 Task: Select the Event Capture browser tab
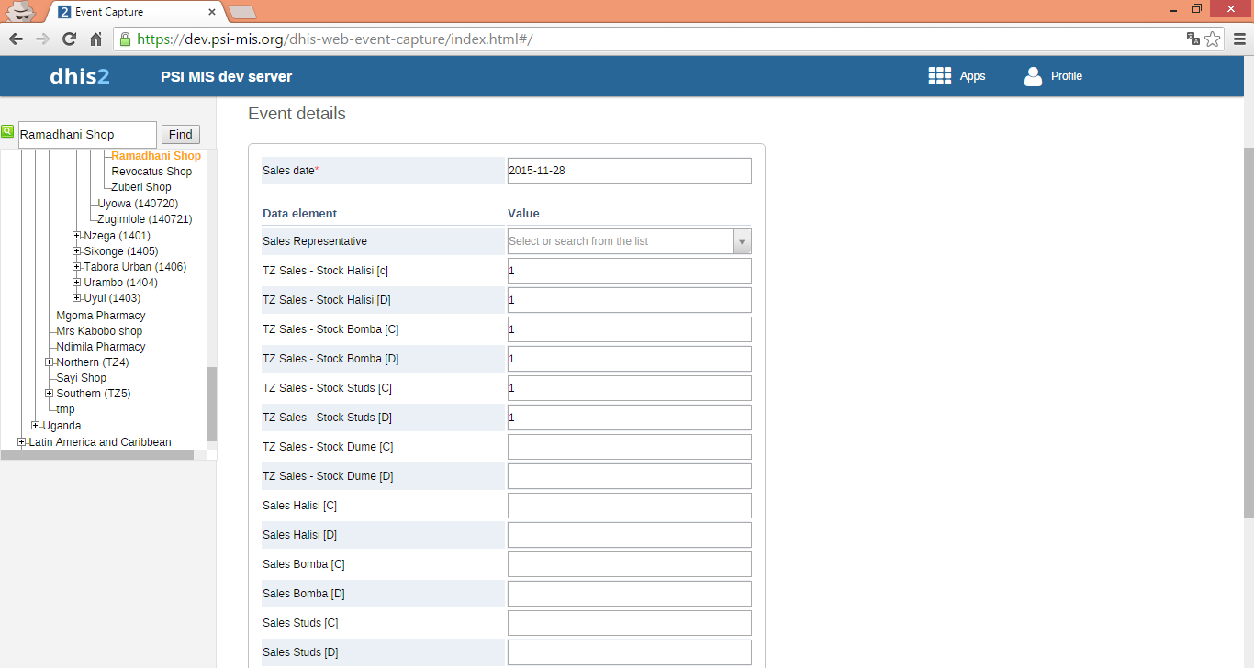point(136,12)
